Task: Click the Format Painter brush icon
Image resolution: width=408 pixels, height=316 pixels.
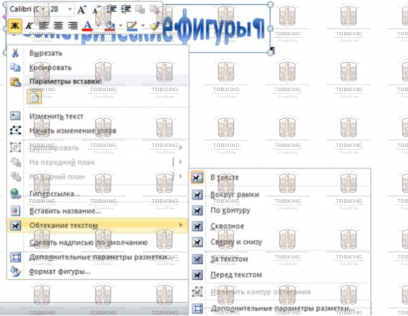Action: pyautogui.click(x=155, y=26)
